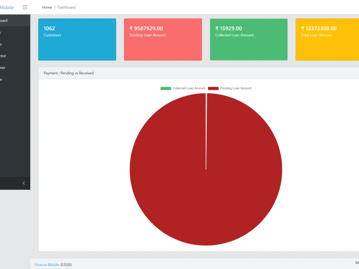Toggle green Collected Loan Amount legend swatch
Image resolution: width=359 pixels, height=269 pixels.
166,88
